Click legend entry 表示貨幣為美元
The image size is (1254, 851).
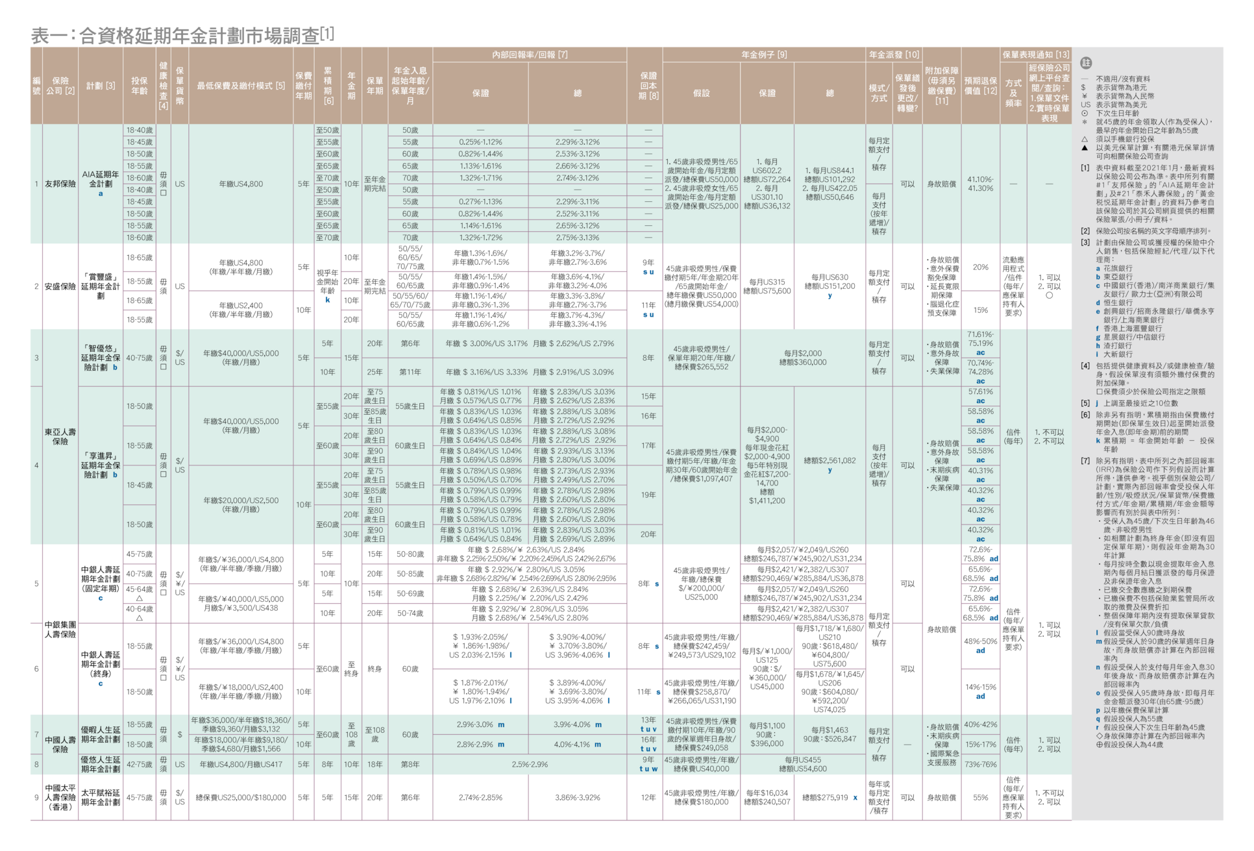(x=1121, y=105)
